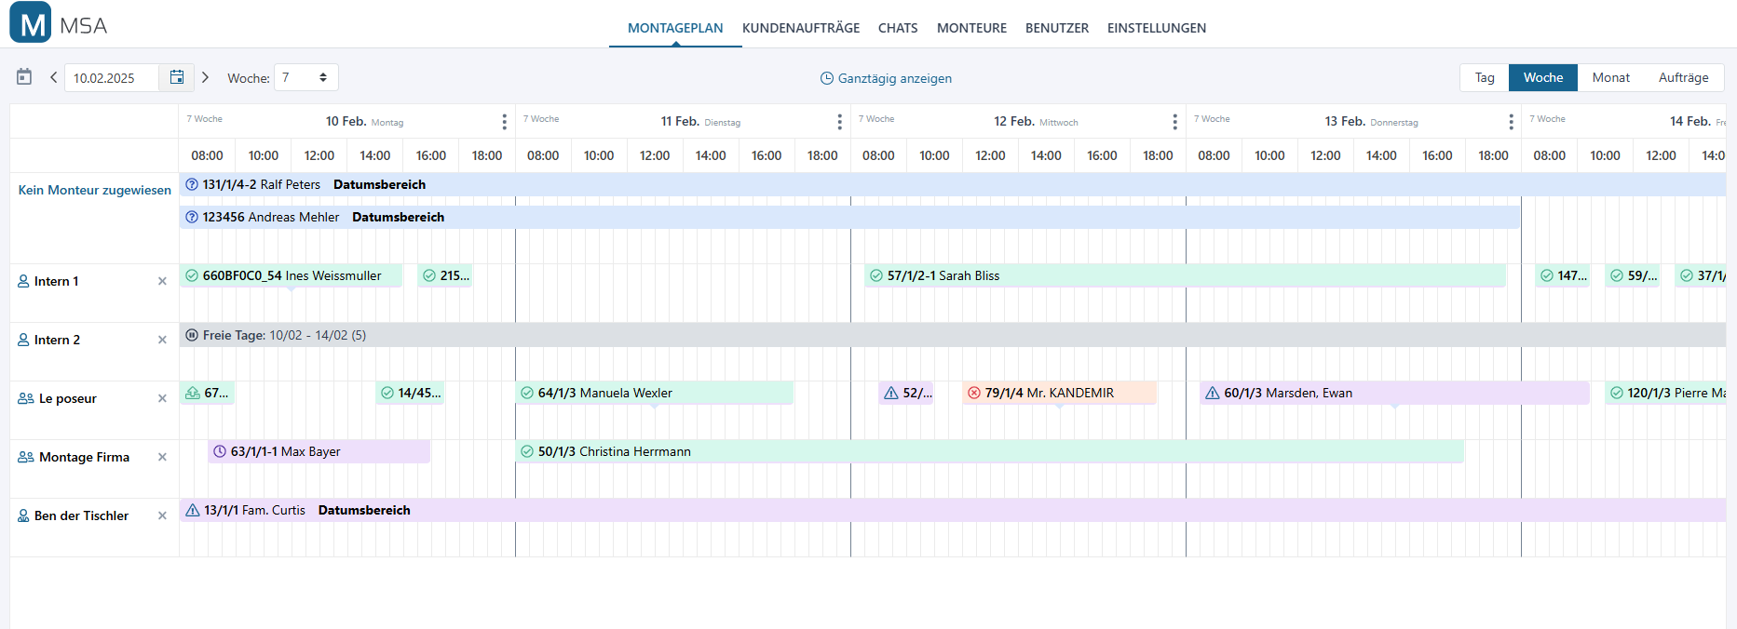Open the MONTEURE tab
The width and height of the screenshot is (1737, 629).
[971, 28]
